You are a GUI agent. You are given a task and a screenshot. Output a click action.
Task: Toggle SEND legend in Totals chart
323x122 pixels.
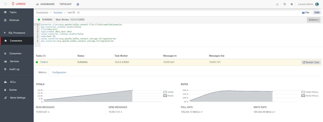tap(168, 92)
